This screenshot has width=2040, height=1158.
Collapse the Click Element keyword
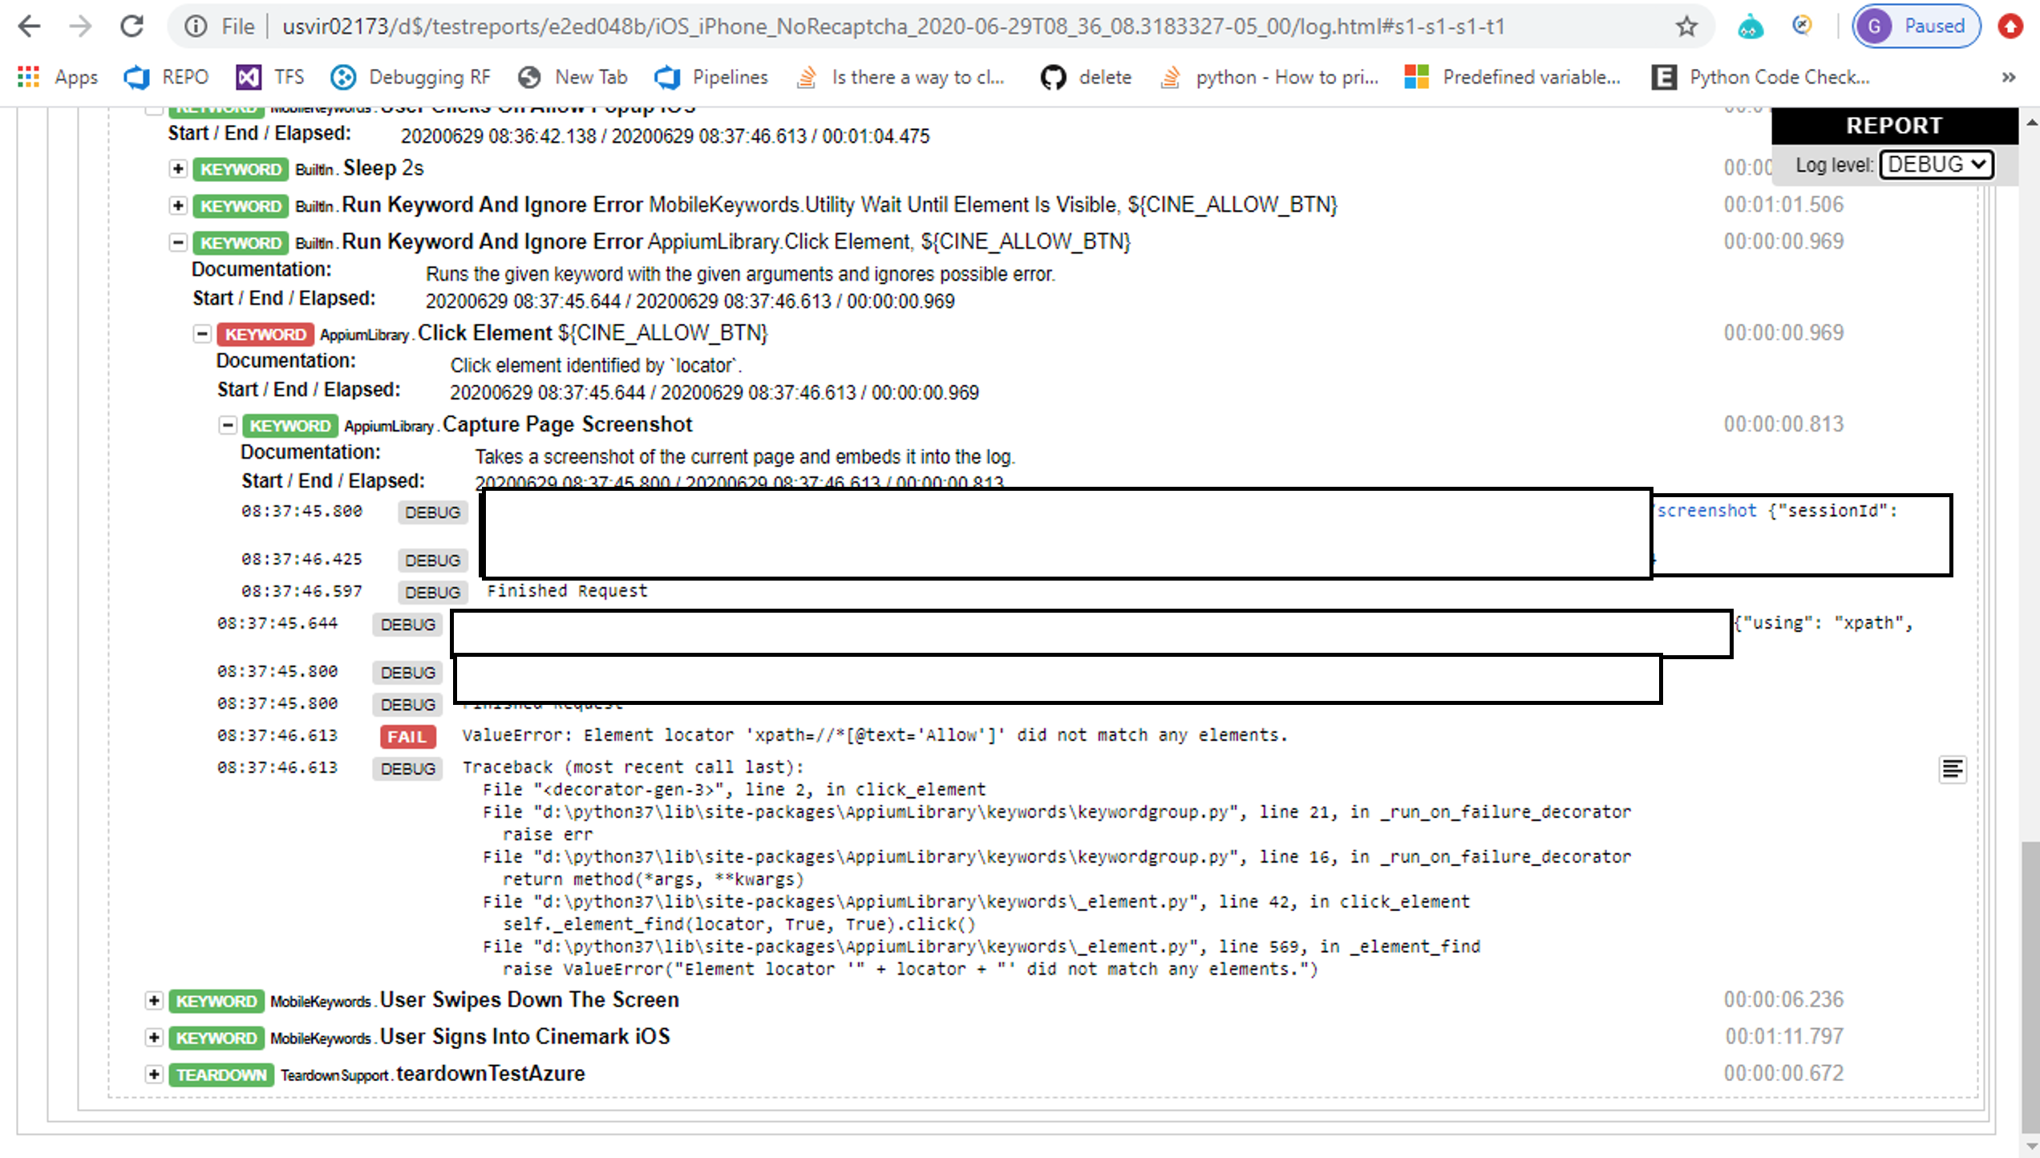pos(202,334)
